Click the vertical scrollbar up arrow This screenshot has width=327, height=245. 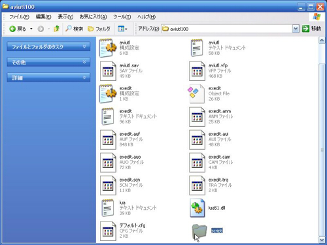coord(322,41)
